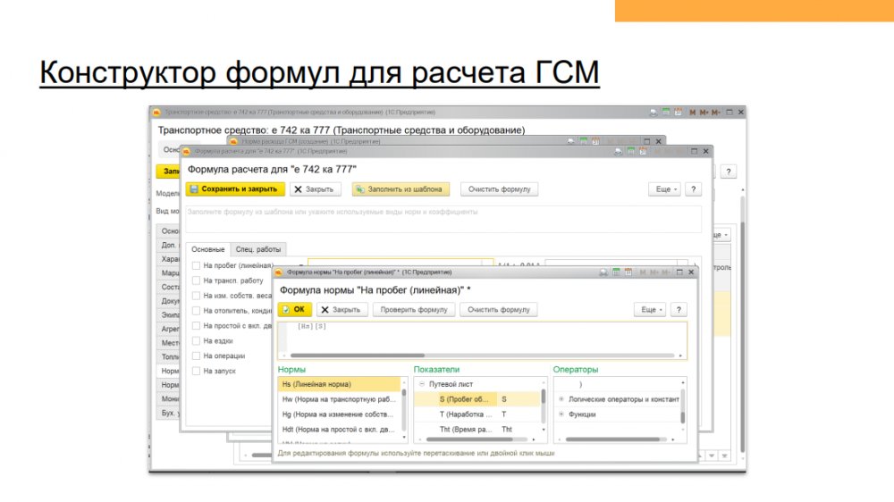Image resolution: width=894 pixels, height=502 pixels.
Task: Click the M+ memory icon in main title bar
Action: [x=704, y=113]
